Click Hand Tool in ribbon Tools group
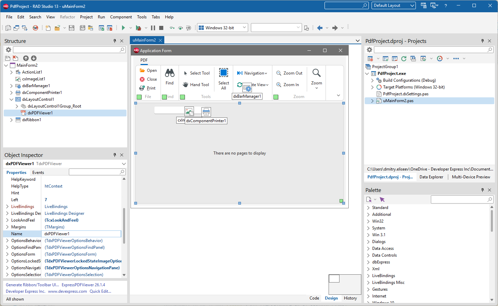Viewport: 498px width, 306px height. pos(196,85)
